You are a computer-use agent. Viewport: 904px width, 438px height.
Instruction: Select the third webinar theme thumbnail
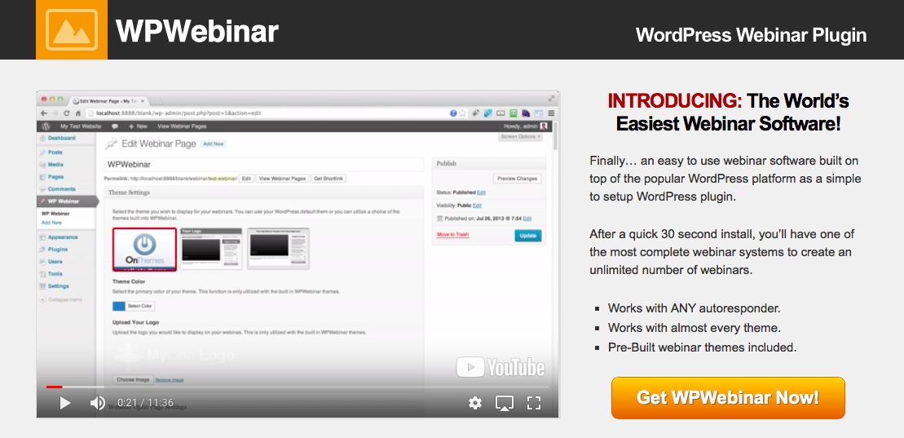point(279,249)
